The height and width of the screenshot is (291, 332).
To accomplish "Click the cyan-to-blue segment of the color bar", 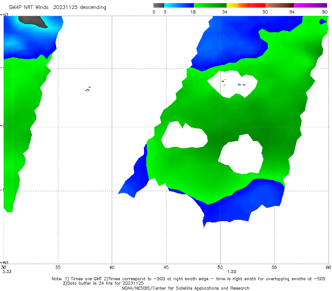I will coord(179,5).
